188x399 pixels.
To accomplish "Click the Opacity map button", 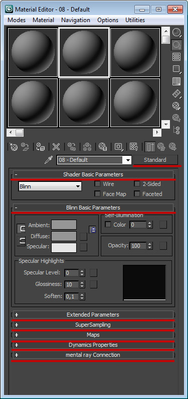I will [x=163, y=246].
